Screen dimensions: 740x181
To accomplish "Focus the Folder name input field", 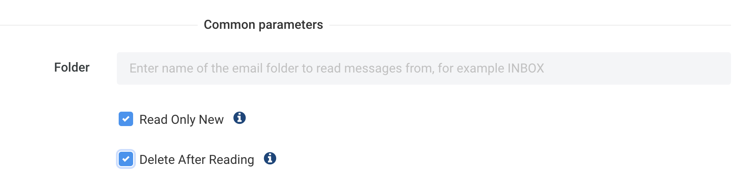I will pos(424,68).
